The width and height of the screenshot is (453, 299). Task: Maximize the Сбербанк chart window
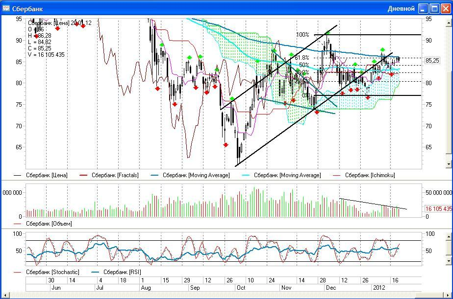(x=434, y=9)
